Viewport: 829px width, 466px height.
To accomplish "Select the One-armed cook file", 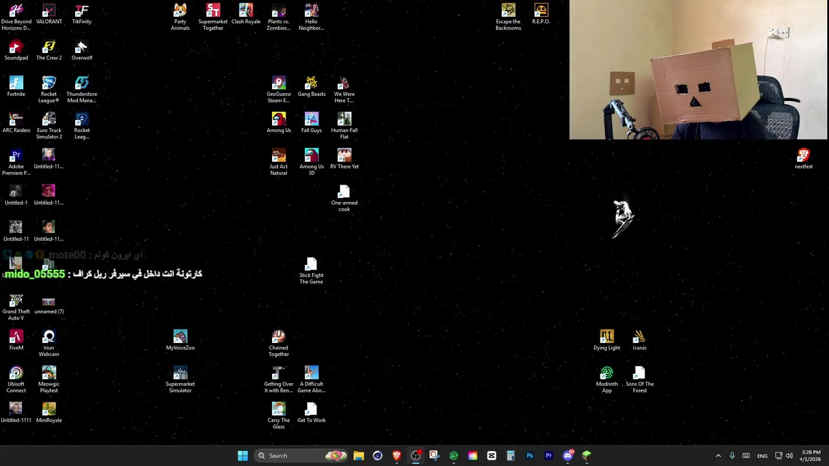I will (x=344, y=198).
